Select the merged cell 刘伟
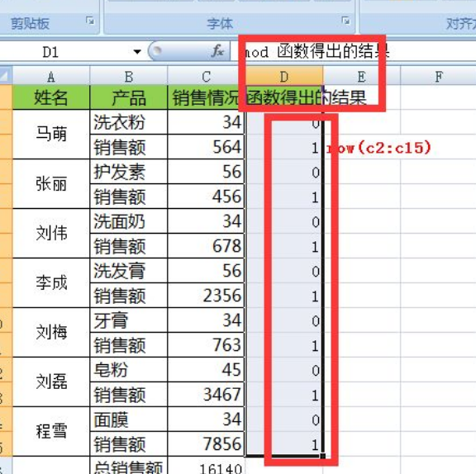 click(x=51, y=233)
